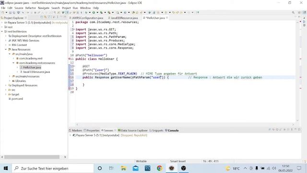Viewport: 307px width, 173px height.
Task: Click the Open Perspective icon
Action: coord(299,12)
